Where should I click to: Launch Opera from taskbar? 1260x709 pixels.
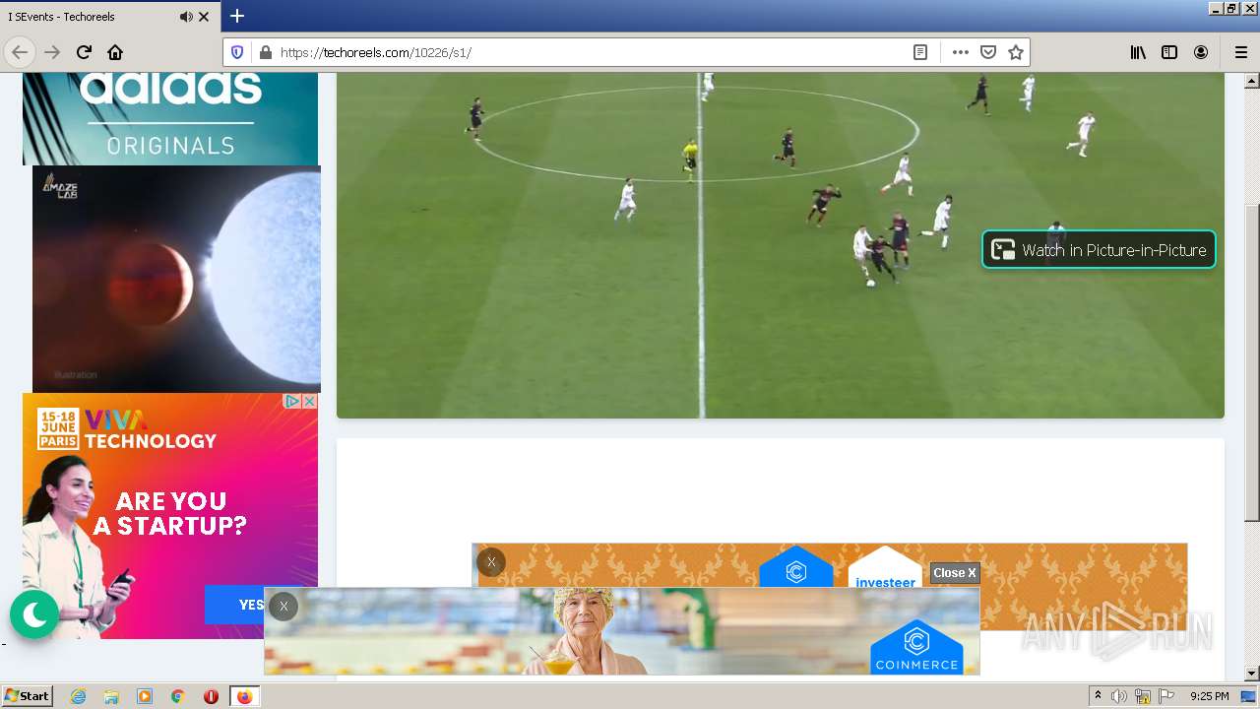[x=211, y=696]
